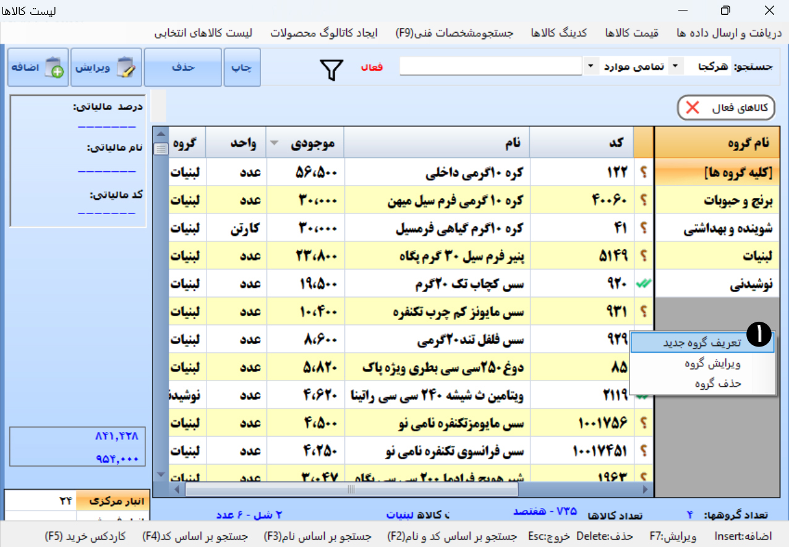The image size is (789, 547).
Task: Click the ویرایش edit button icon
Action: click(126, 67)
